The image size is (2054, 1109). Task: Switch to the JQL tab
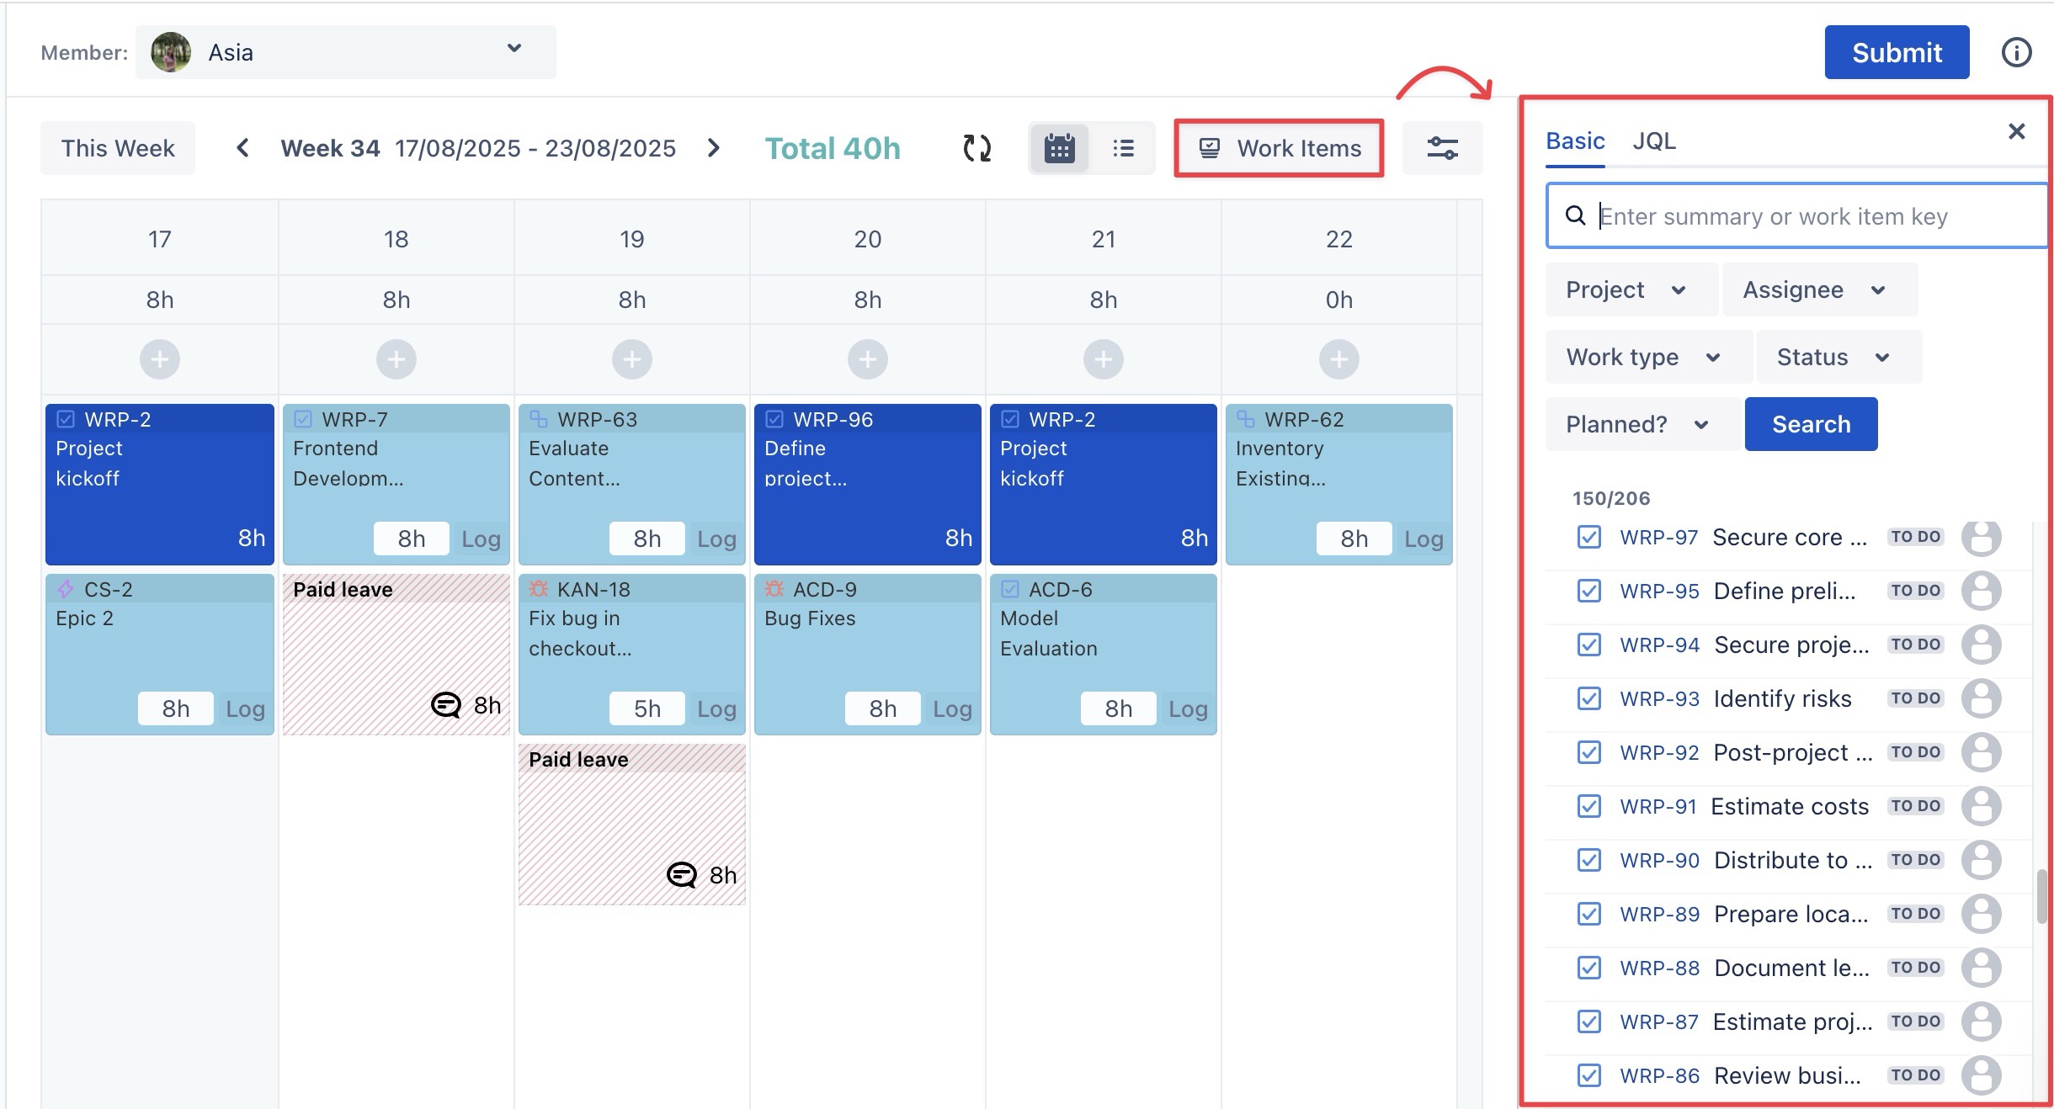tap(1653, 141)
